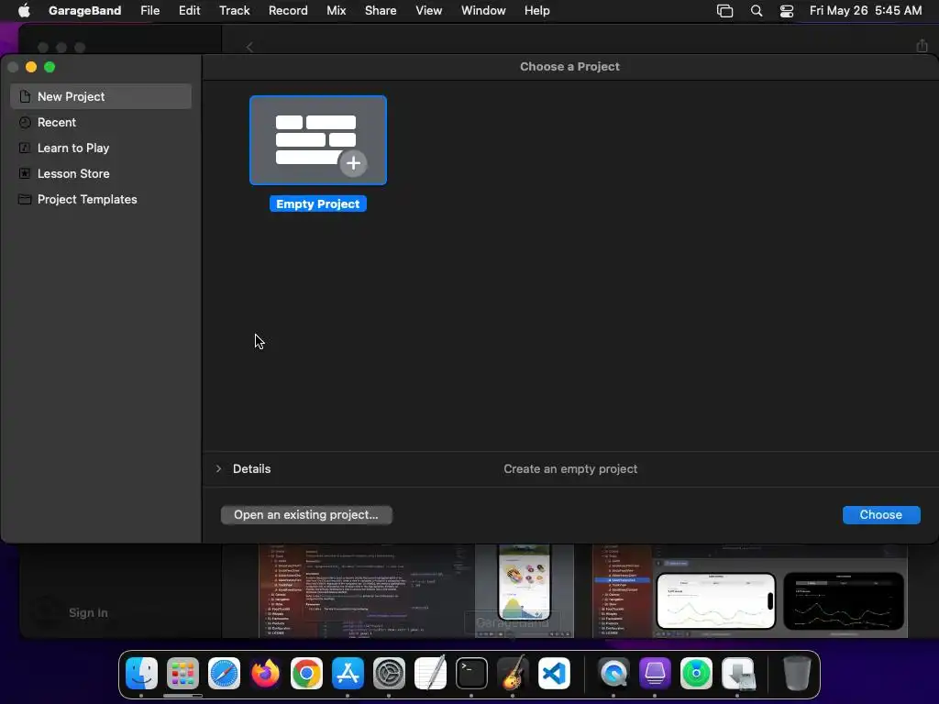Click the light-mode chart screenshot thumbnail behind
Screen dimensions: 939x704
click(x=715, y=601)
